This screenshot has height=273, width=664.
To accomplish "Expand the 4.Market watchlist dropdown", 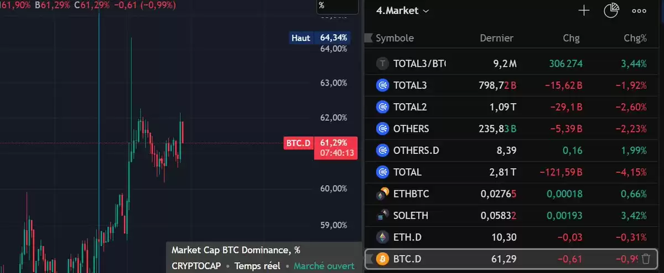I will (x=402, y=10).
